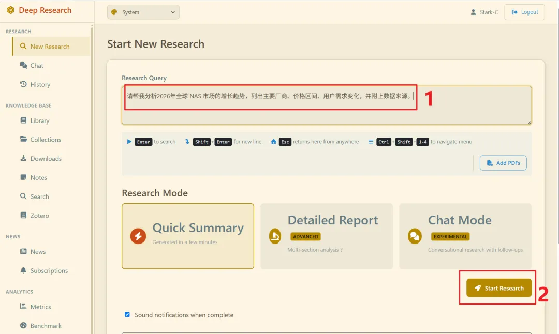The width and height of the screenshot is (559, 334).
Task: Click the 'Start New Research' heading
Action: tap(156, 44)
